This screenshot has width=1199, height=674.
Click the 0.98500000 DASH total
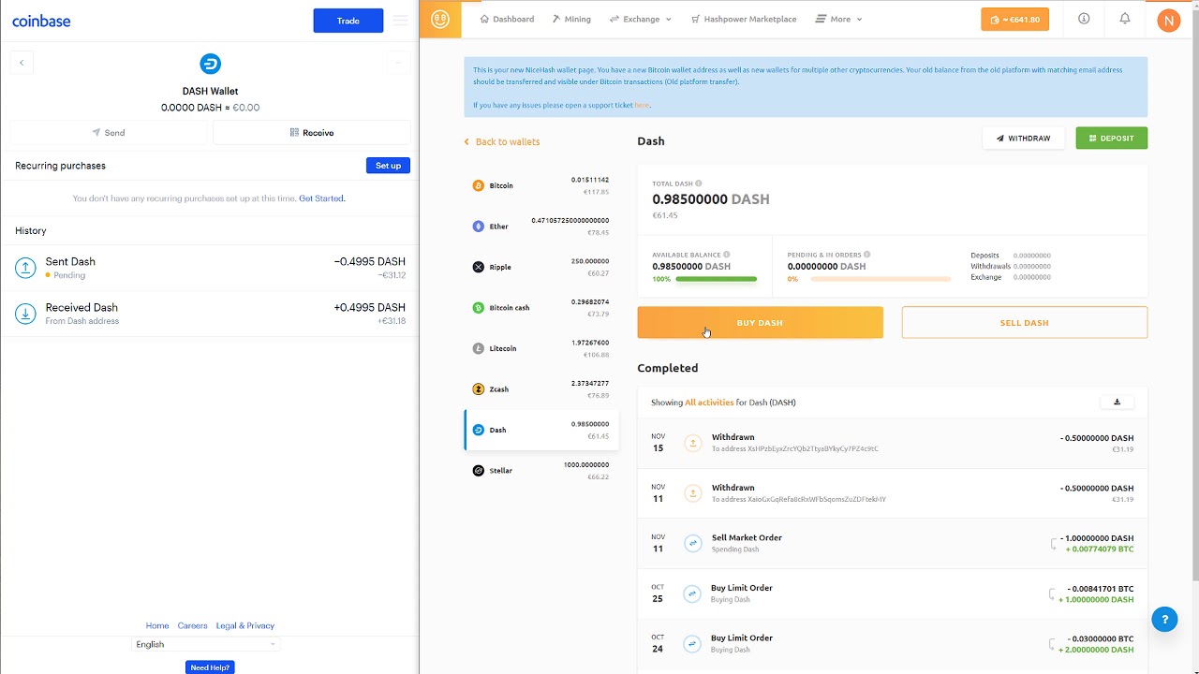[x=711, y=199]
